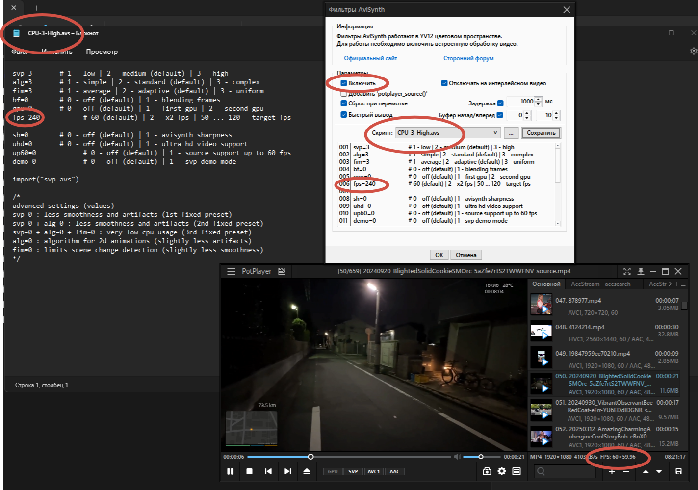698x490 pixels.
Task: Click the screenshot capture camera icon
Action: [487, 471]
